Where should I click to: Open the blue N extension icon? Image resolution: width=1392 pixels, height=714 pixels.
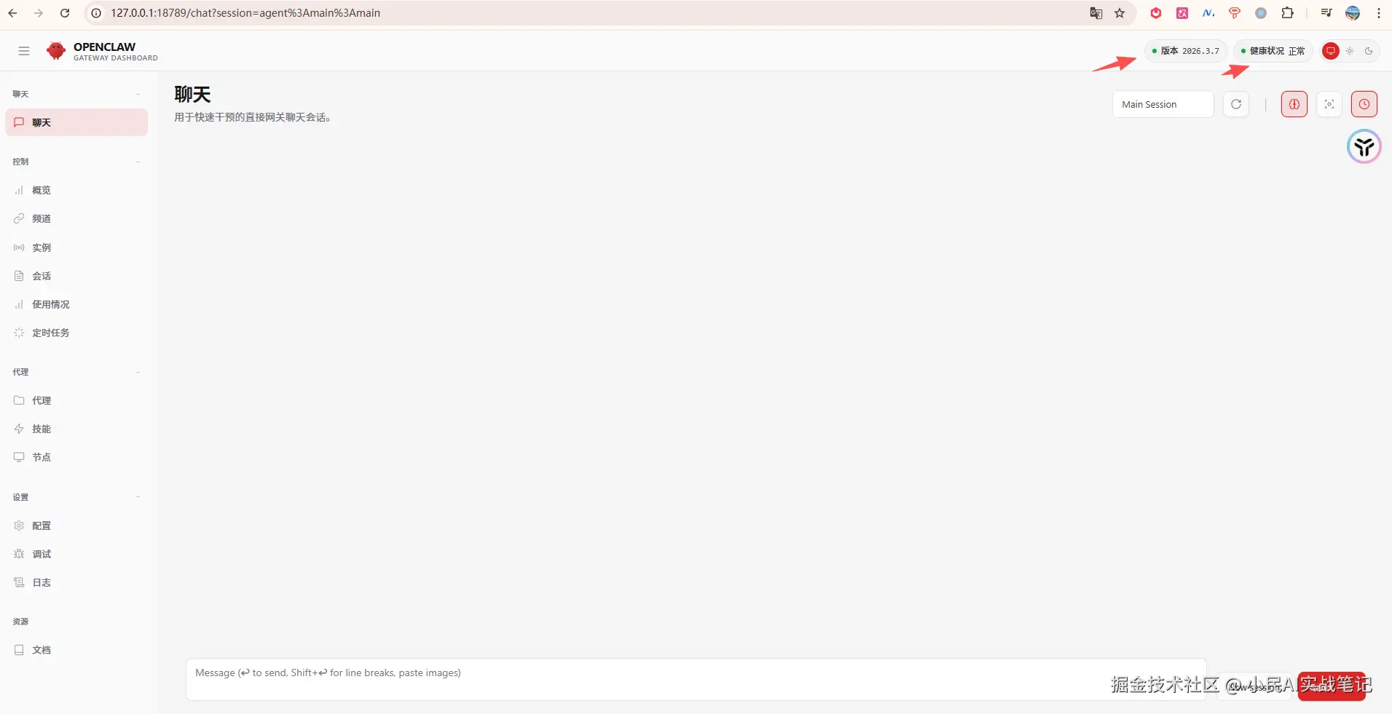1208,13
